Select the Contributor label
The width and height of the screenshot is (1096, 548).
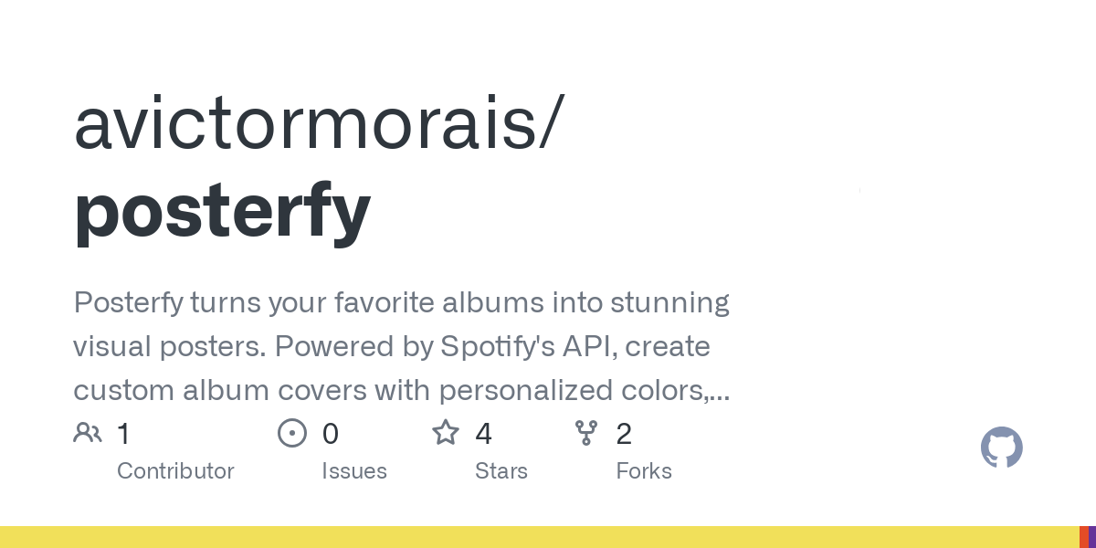click(175, 471)
